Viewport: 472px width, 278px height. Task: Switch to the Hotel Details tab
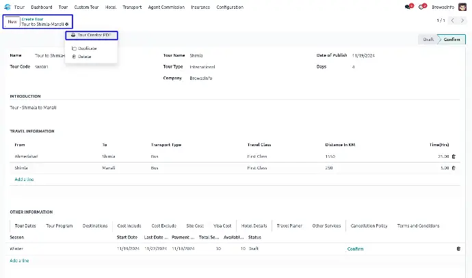254,225
